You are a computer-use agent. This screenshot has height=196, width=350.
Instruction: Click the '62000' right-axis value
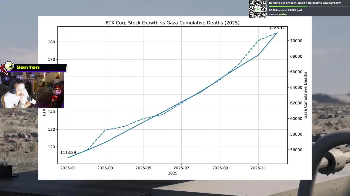296,103
